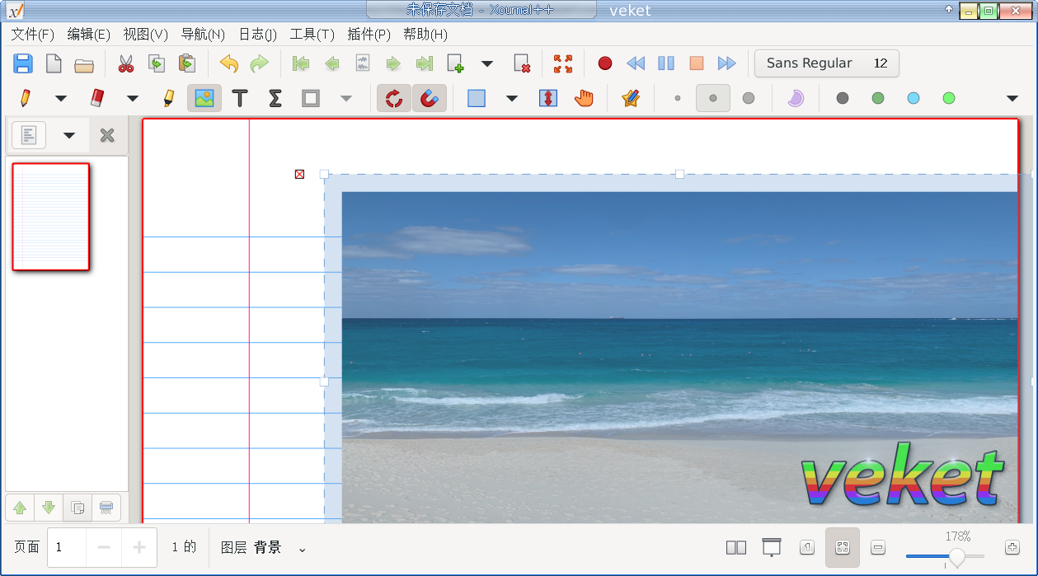Viewport: 1038px width, 576px height.
Task: Redo the last undone action
Action: pos(260,63)
